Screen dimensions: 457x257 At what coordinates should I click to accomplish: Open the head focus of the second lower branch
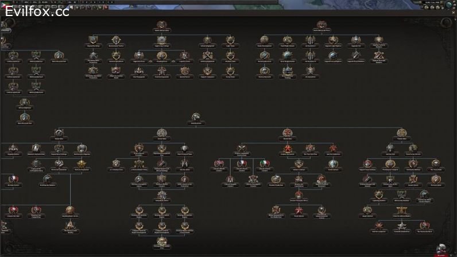(161, 133)
